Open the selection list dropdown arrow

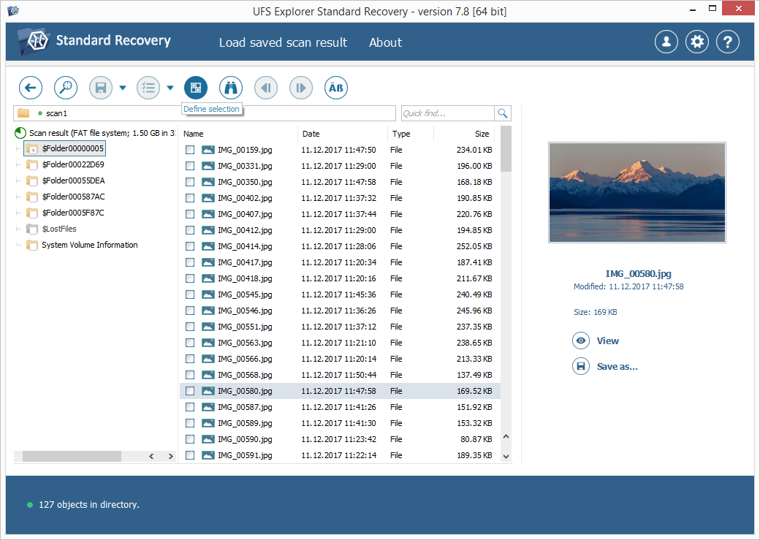tap(169, 87)
